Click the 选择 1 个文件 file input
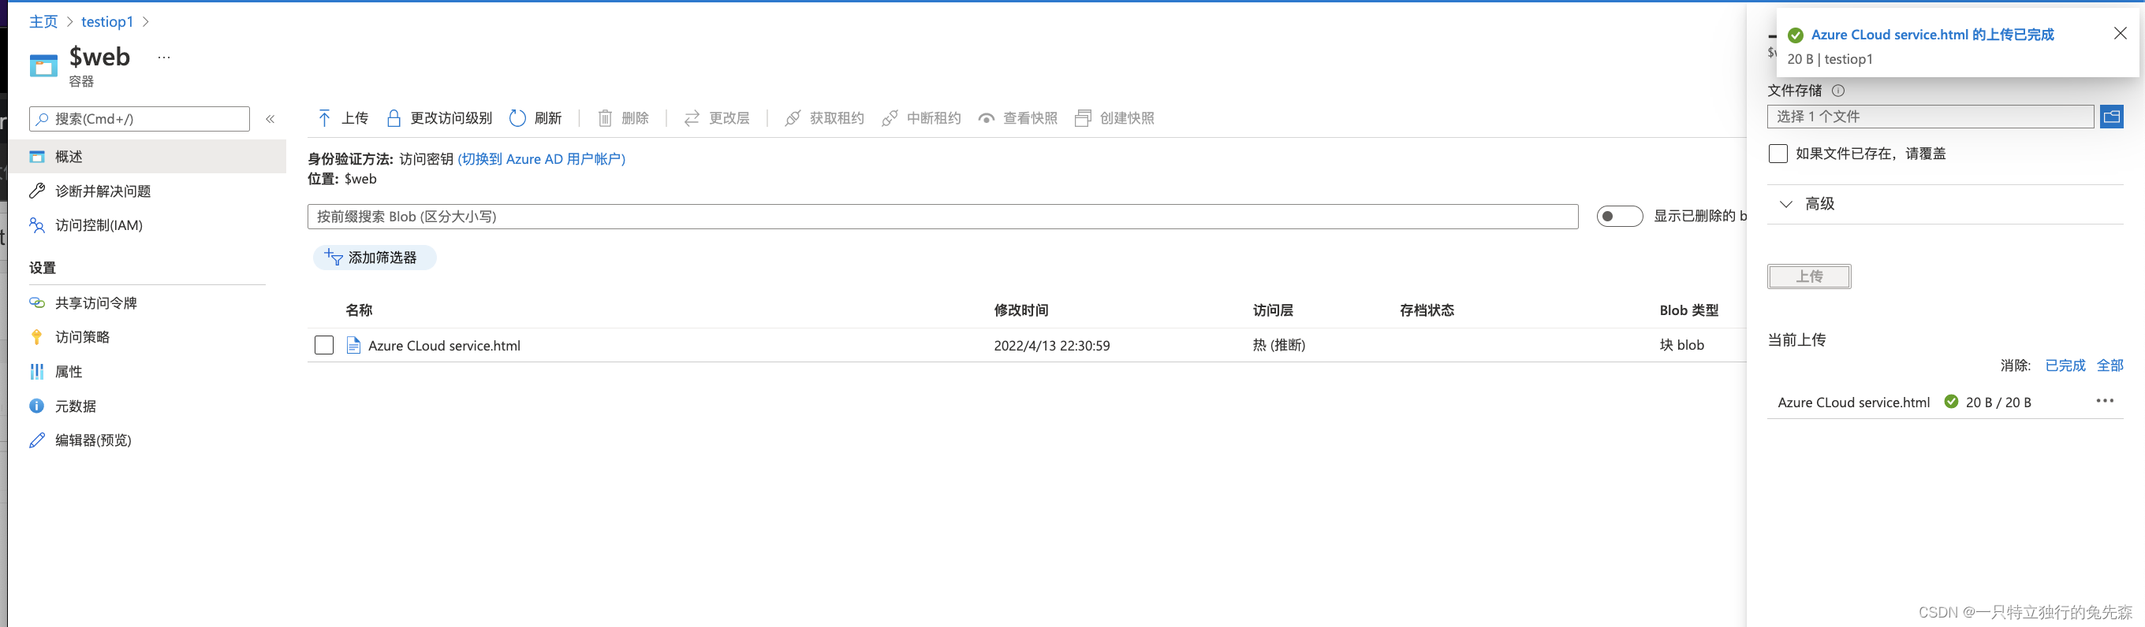 click(1930, 117)
